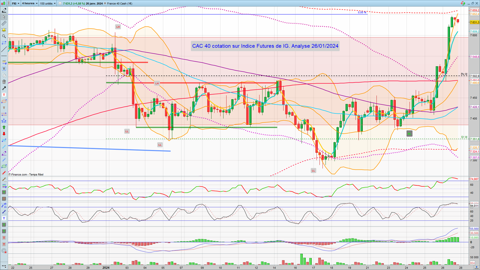Click the 7 307,5 price axis label

point(475,157)
